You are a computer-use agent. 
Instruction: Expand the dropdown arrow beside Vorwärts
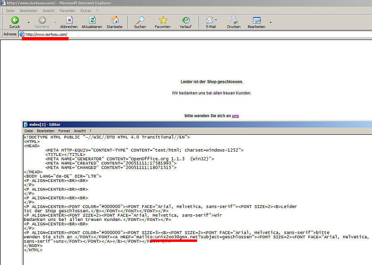tap(55, 22)
